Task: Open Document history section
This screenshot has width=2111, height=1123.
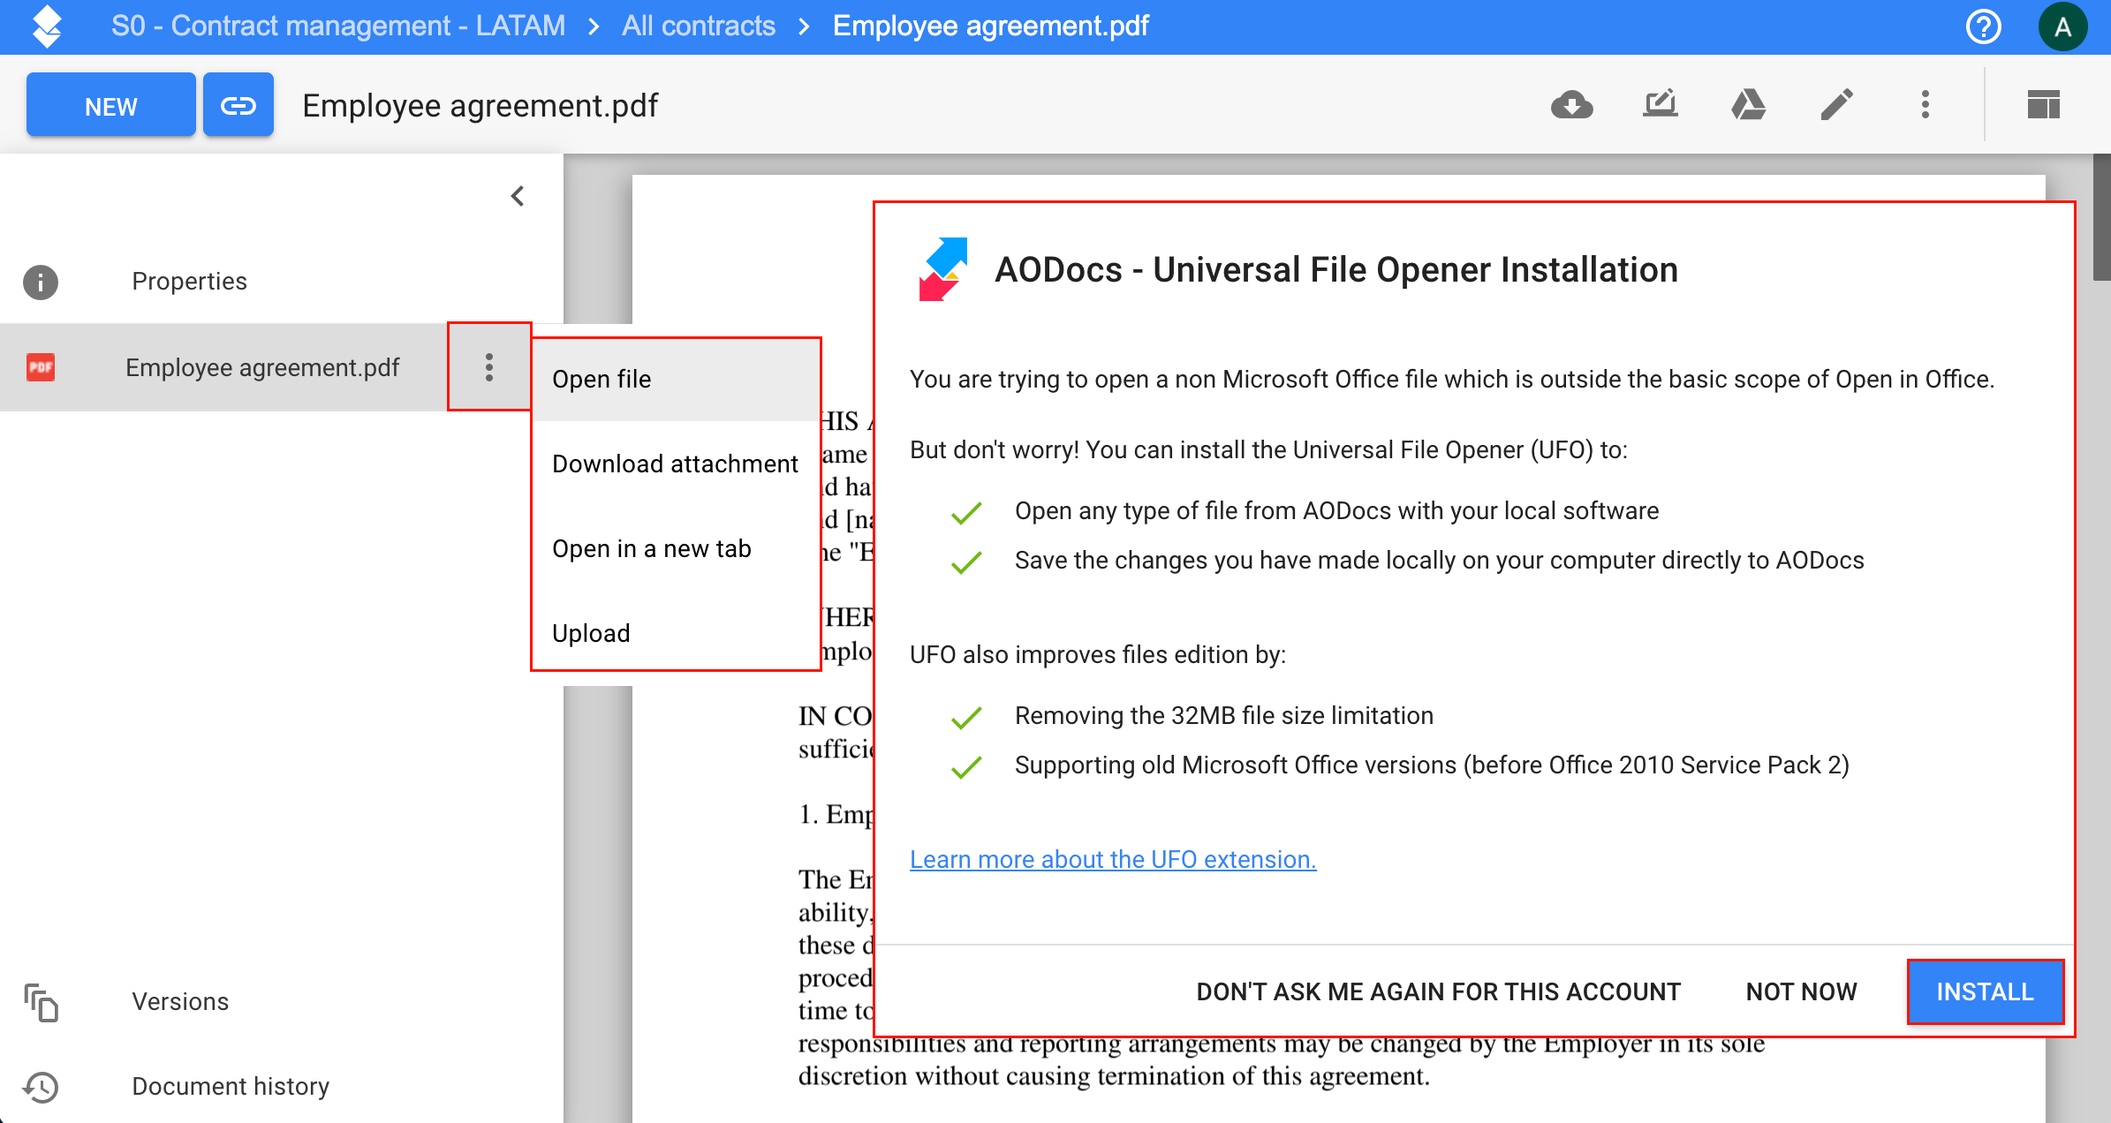Action: pyautogui.click(x=231, y=1086)
